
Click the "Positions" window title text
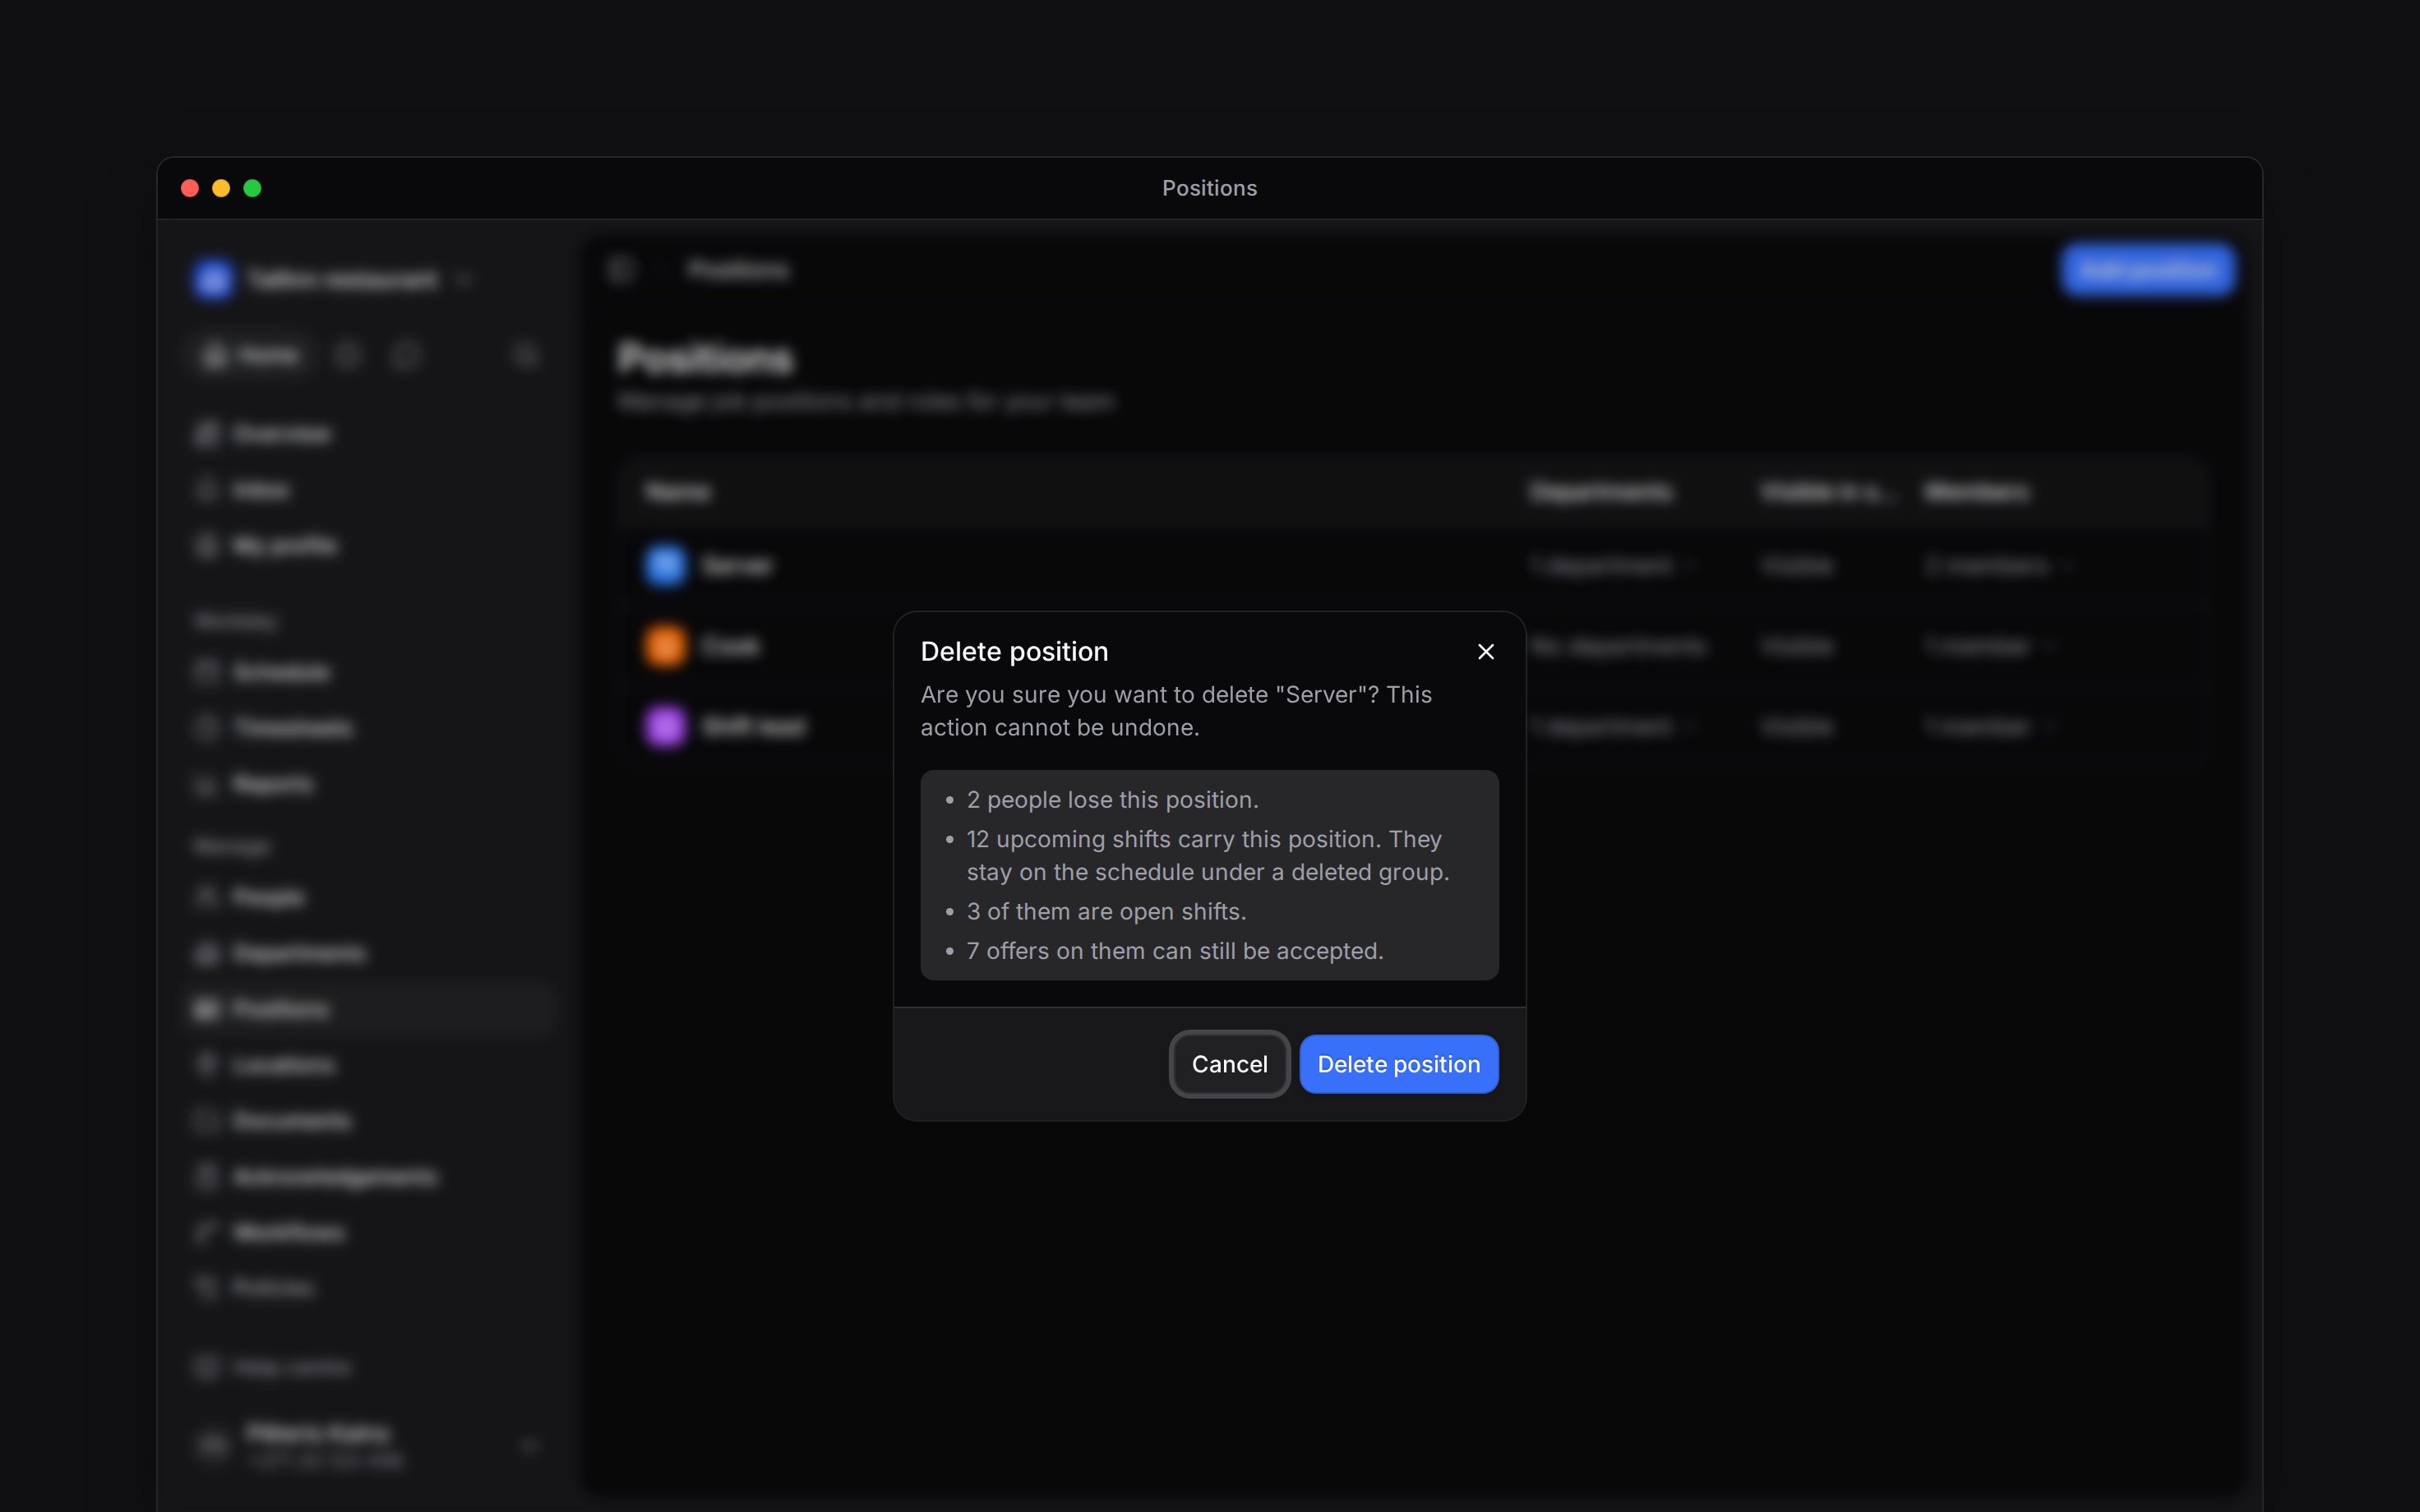pos(1209,188)
